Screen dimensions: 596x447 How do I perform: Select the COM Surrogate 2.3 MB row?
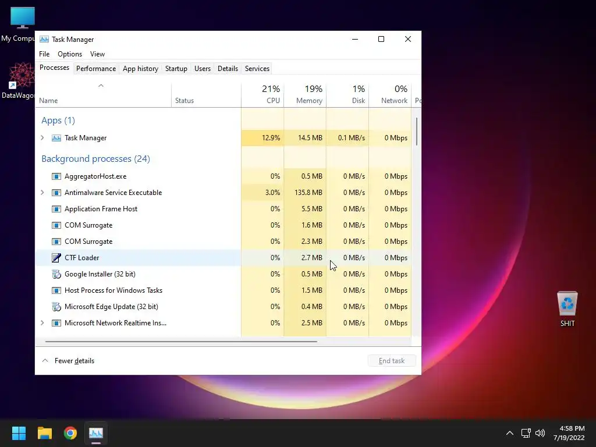tap(223, 242)
